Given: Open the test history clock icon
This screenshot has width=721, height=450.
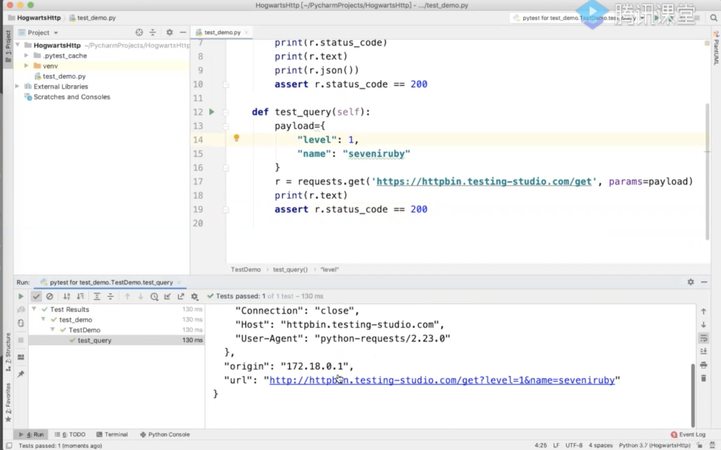Looking at the screenshot, I should point(154,296).
